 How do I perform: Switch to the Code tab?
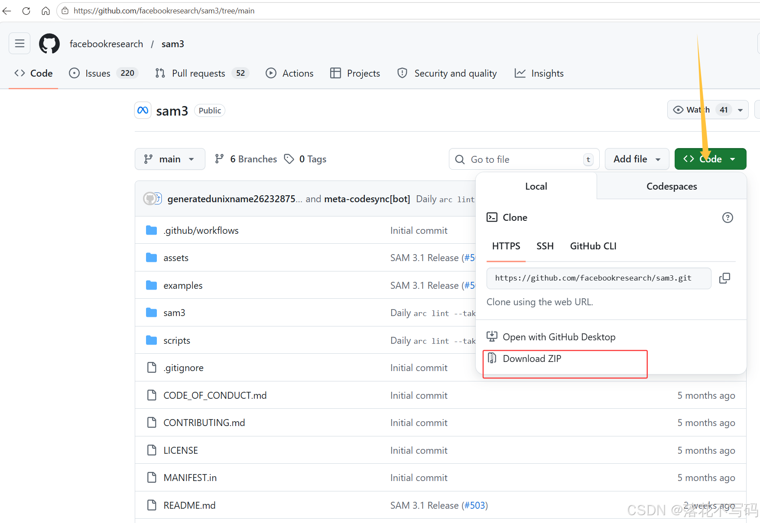pos(33,73)
